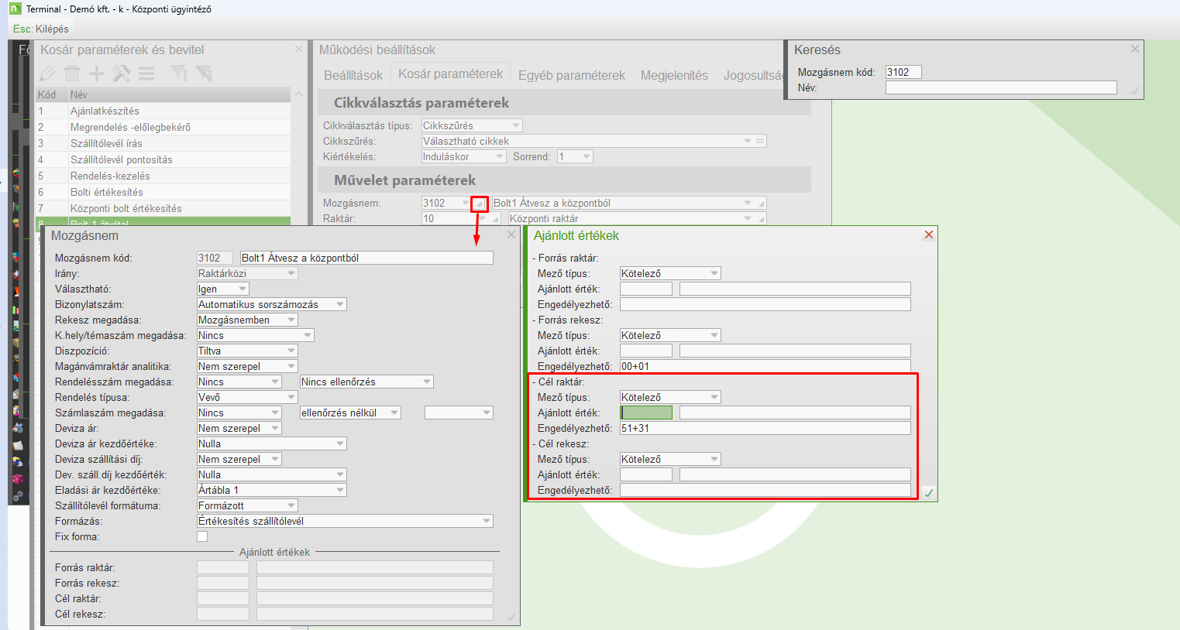Open Cél raktár Mező típus dropdown
The height and width of the screenshot is (630, 1180).
tap(714, 397)
